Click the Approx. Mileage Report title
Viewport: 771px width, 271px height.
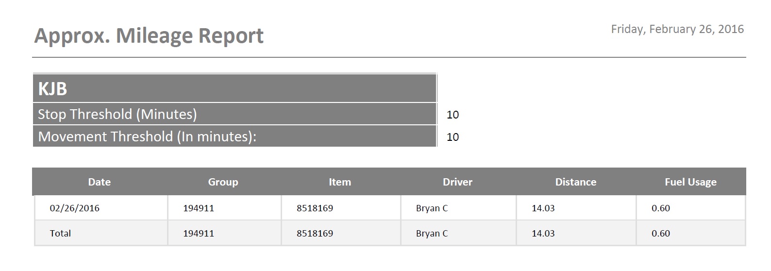pos(149,36)
